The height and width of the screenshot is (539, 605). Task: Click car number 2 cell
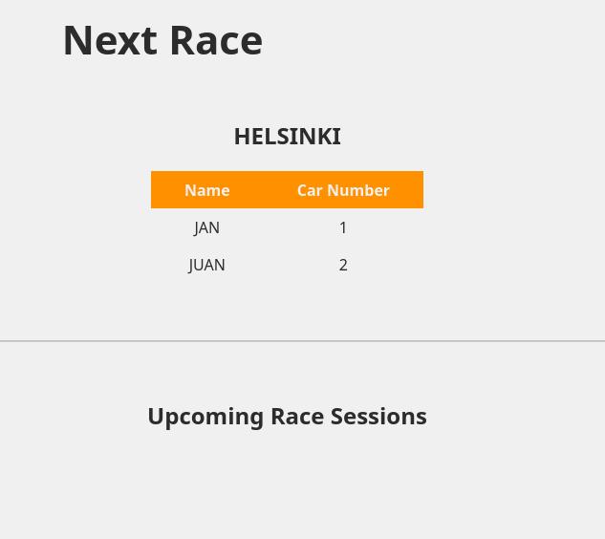(x=343, y=265)
